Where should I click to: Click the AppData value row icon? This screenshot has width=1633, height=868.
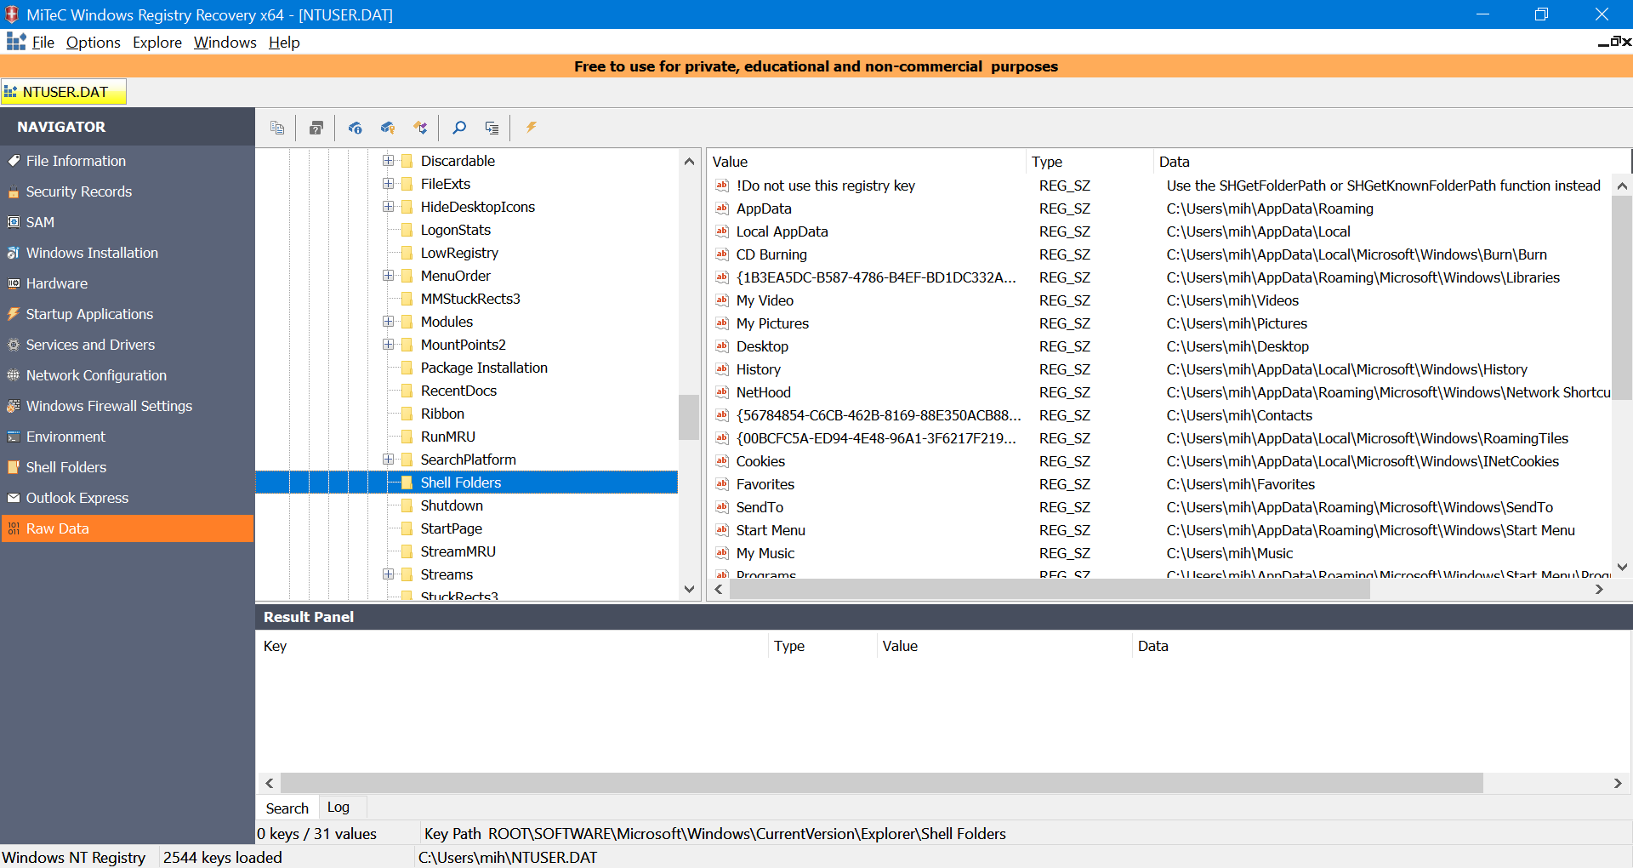pos(722,208)
